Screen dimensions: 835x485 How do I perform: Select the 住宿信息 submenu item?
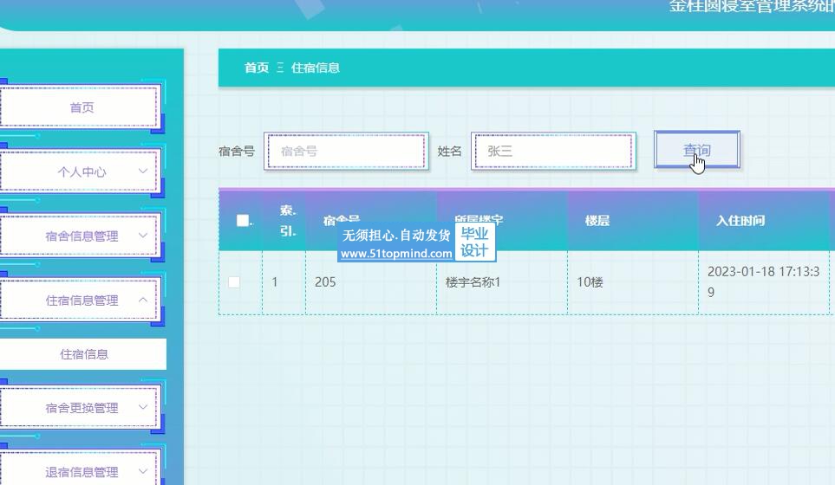click(83, 354)
